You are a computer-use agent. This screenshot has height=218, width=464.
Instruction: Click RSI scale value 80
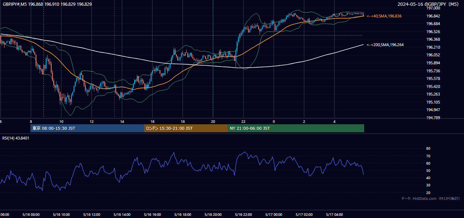428,149
